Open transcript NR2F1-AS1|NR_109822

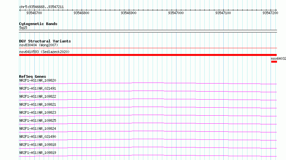(x=38, y=96)
